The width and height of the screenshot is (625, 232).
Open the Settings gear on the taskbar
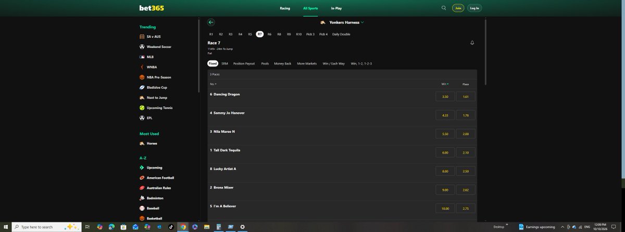tap(242, 227)
